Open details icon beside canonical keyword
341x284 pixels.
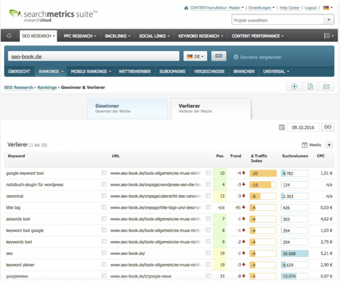[104, 196]
